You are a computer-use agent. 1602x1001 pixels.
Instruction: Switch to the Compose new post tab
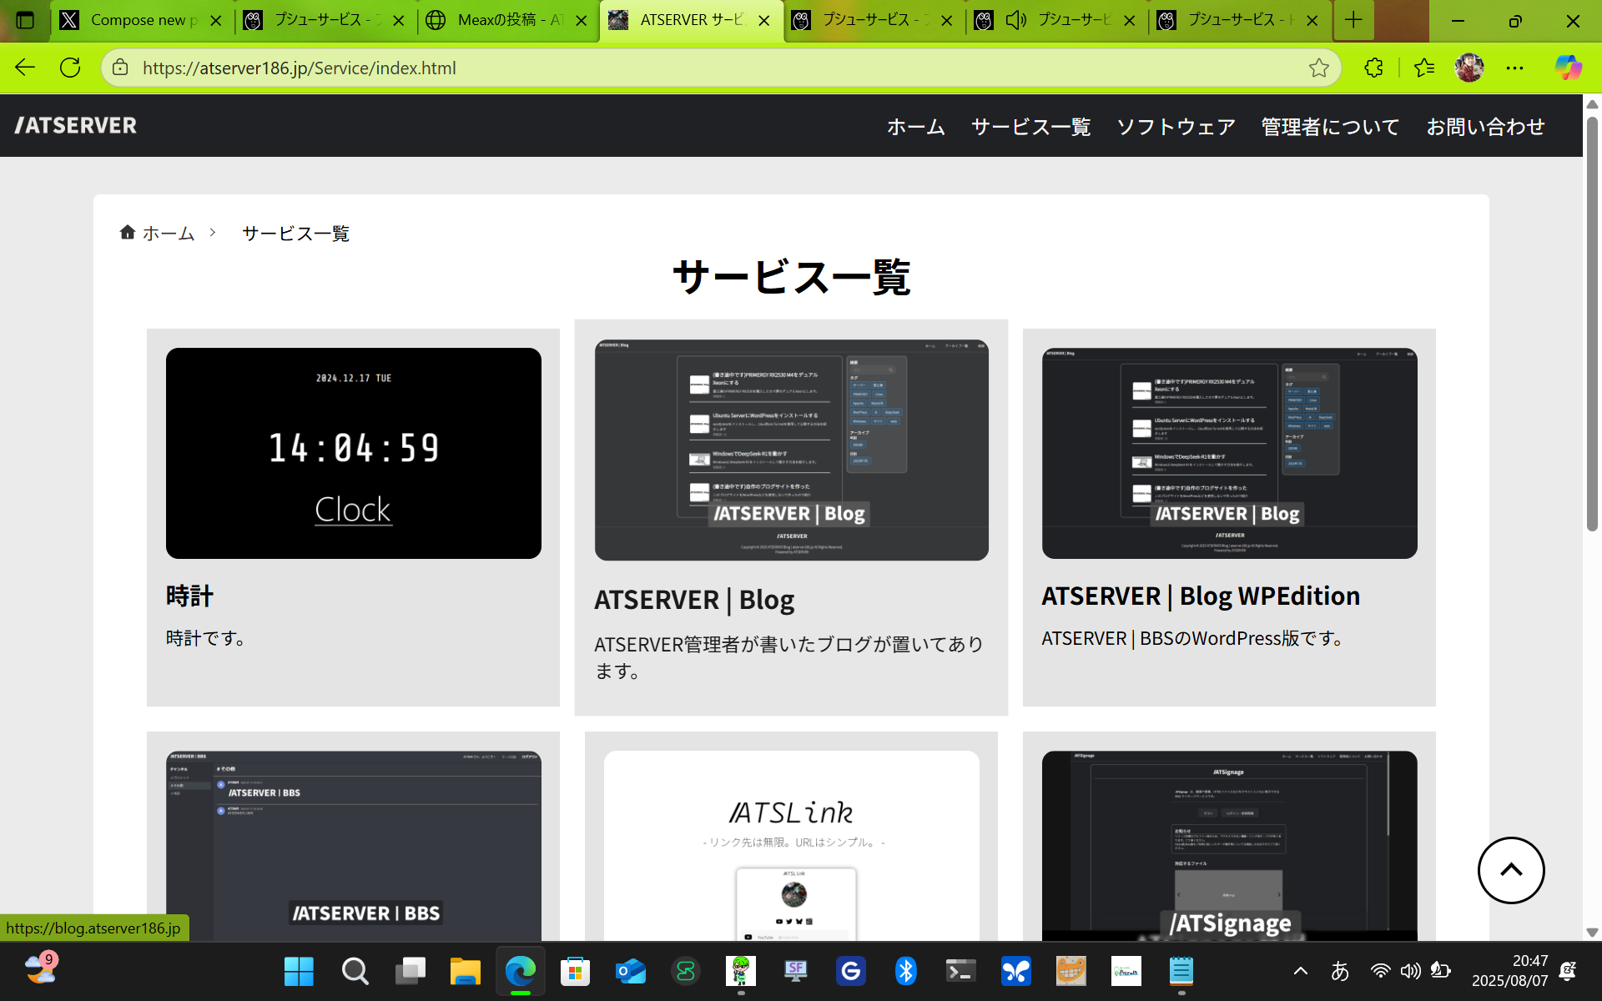click(142, 20)
